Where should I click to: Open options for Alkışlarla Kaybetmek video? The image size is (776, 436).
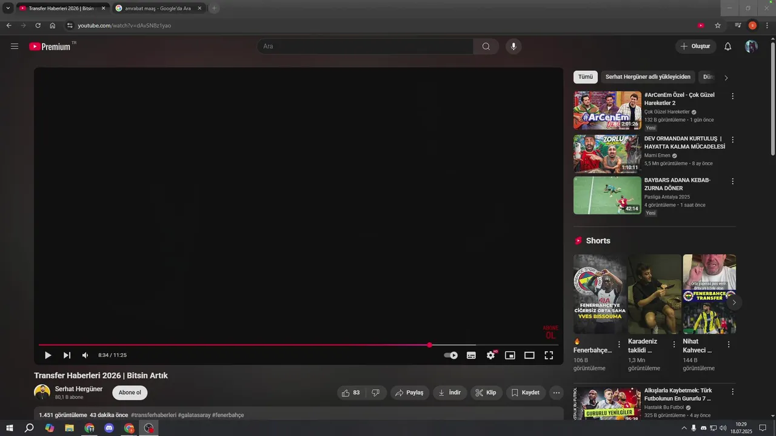coord(732,392)
